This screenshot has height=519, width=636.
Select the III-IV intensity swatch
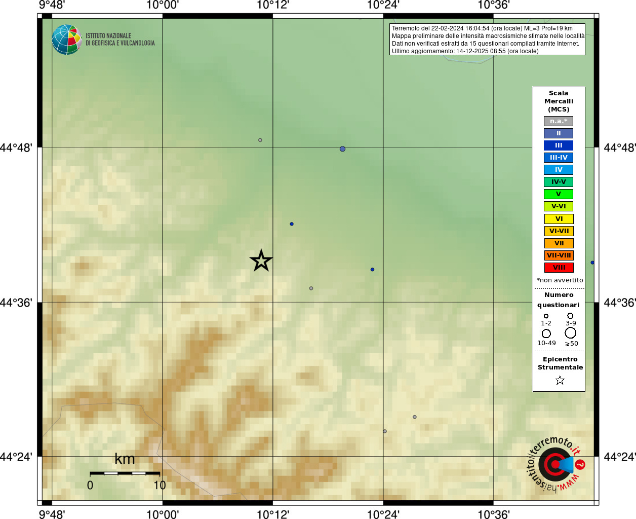[x=559, y=158]
